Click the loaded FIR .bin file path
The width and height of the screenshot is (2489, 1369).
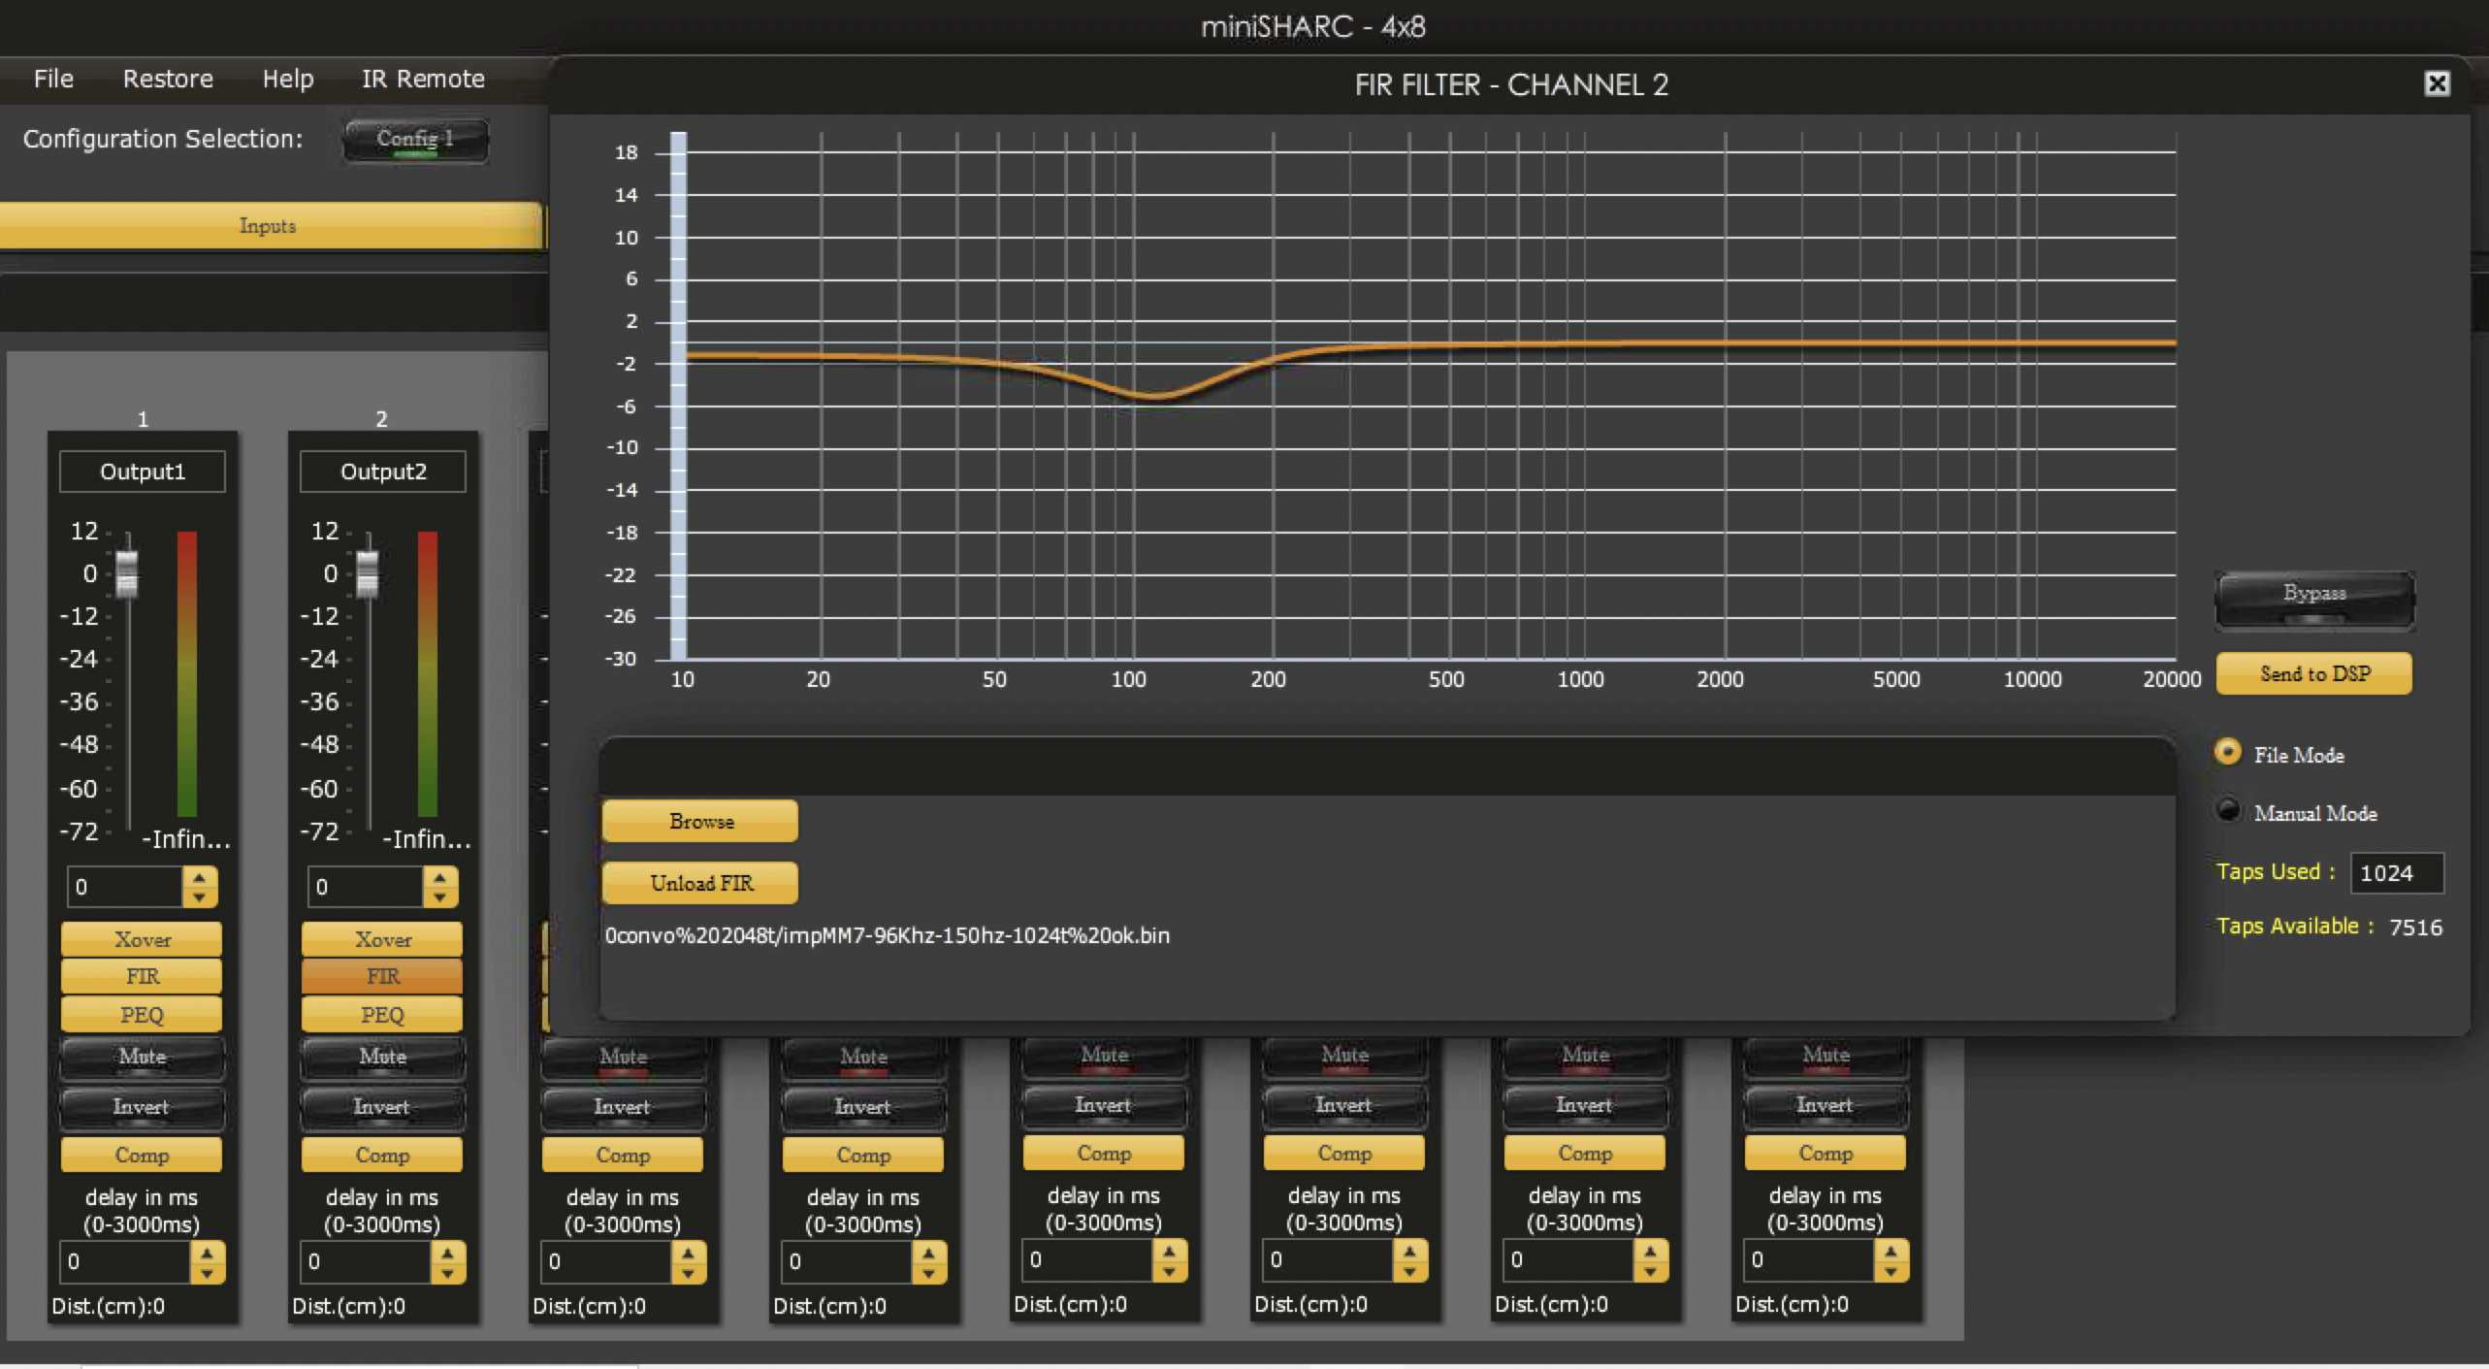[x=888, y=935]
